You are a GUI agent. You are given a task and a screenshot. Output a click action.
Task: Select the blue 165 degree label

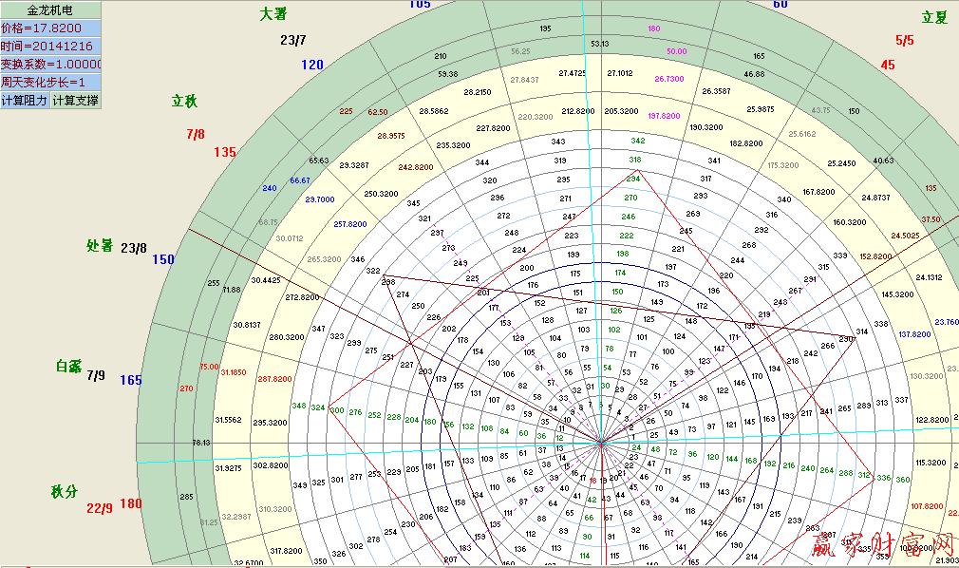point(130,381)
